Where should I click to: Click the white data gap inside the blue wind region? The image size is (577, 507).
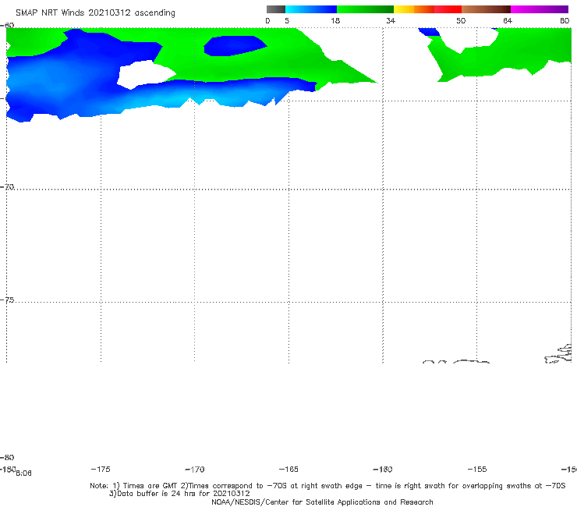(146, 75)
